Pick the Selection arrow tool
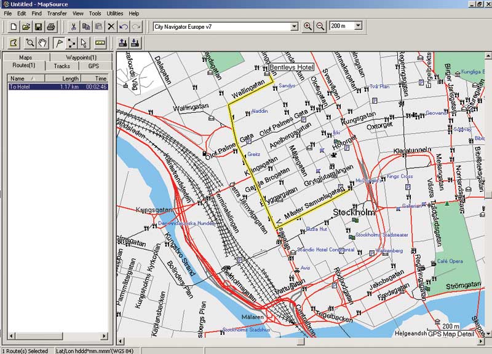 [x=84, y=43]
